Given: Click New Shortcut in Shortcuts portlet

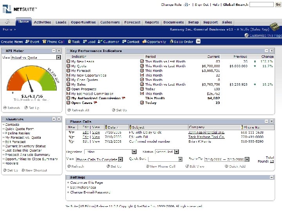Looking at the screenshot, I should pyautogui.click(x=34, y=170).
